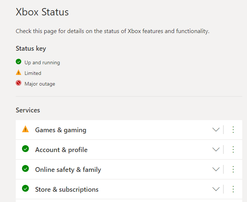Expand the Online safety & family chevron
The height and width of the screenshot is (202, 247).
(216, 169)
